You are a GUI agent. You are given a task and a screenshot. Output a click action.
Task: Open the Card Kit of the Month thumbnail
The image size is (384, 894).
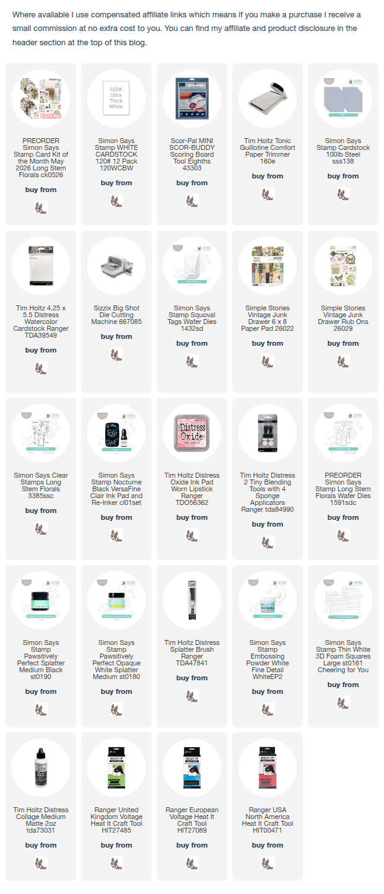(41, 99)
